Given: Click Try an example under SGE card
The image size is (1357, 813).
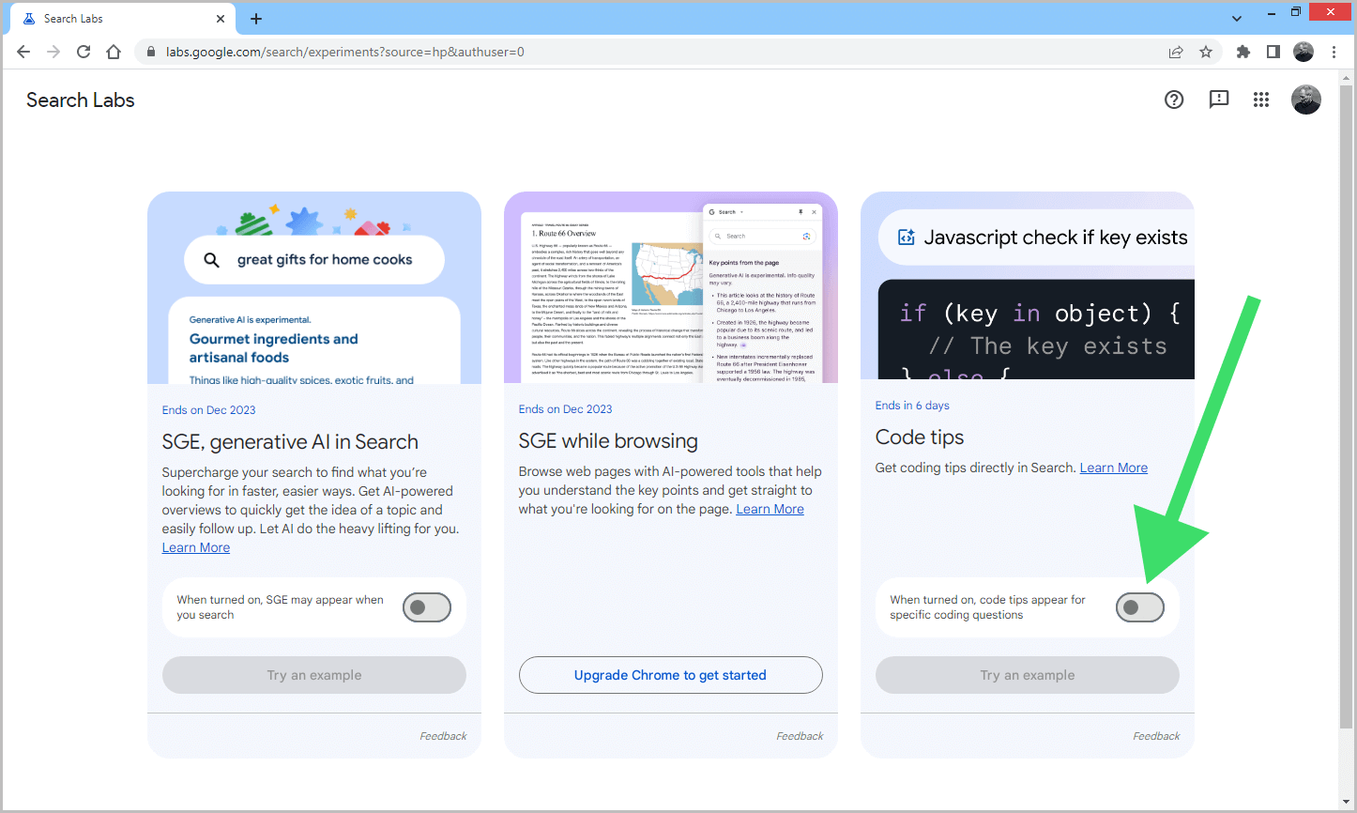Looking at the screenshot, I should (x=314, y=675).
